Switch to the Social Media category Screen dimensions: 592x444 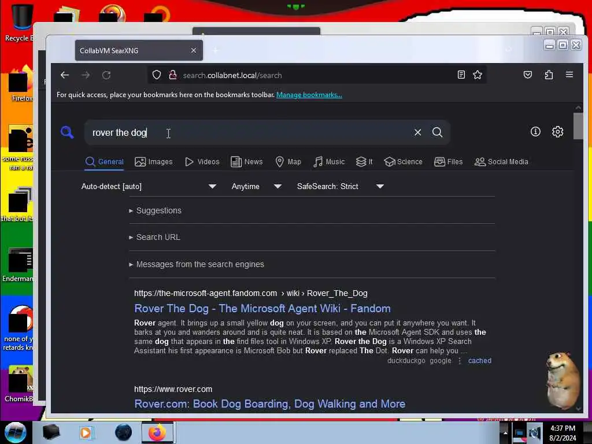tap(501, 162)
